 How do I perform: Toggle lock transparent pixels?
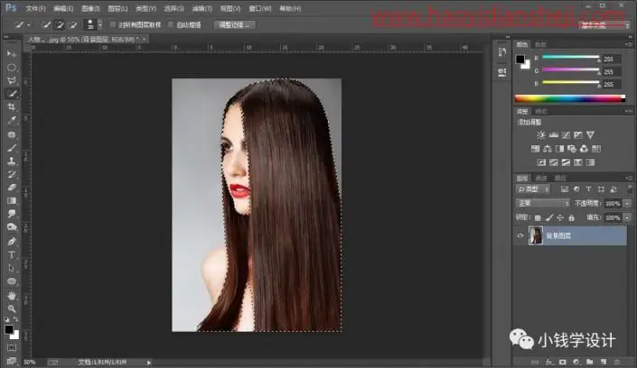click(x=538, y=218)
